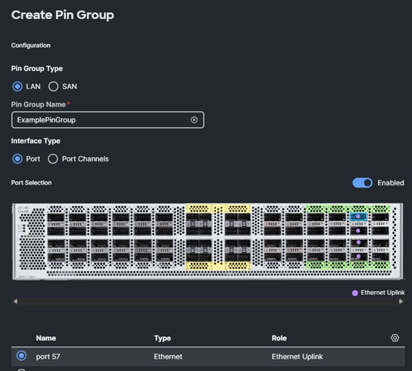
Task: Sort table by Role column
Action: 279,338
